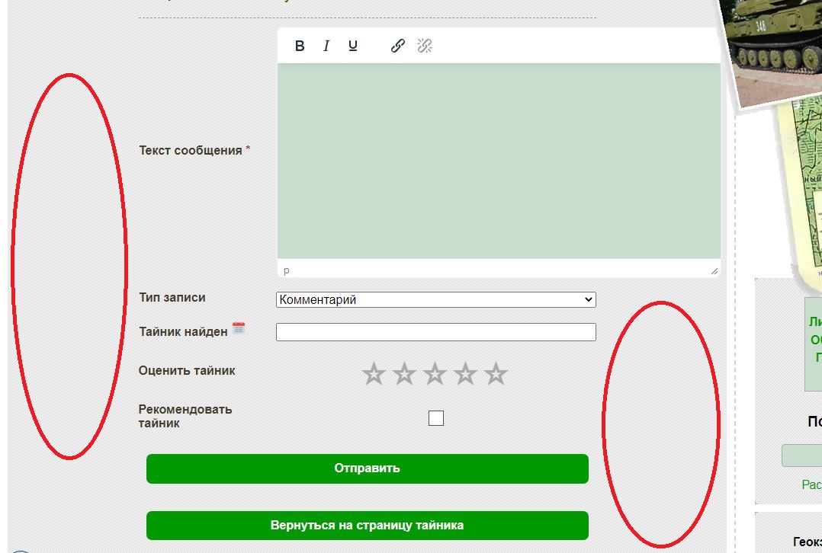The width and height of the screenshot is (822, 553).
Task: Click Вернуться на страницу тайника button
Action: pyautogui.click(x=367, y=526)
